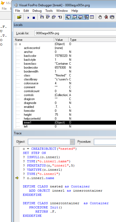The height and width of the screenshot is (222, 116).
Task: Select the controls collection row
Action: [x=69, y=95]
